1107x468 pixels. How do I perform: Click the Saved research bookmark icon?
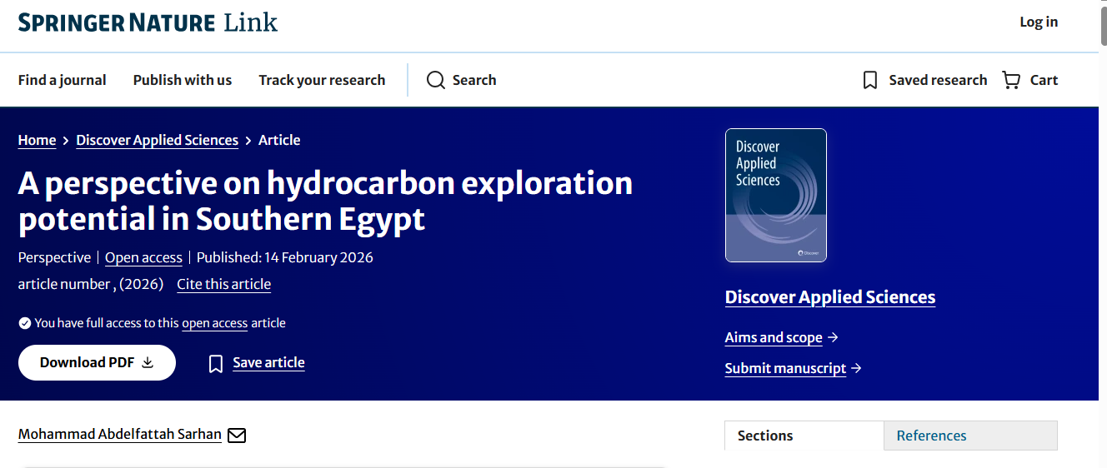pyautogui.click(x=870, y=80)
